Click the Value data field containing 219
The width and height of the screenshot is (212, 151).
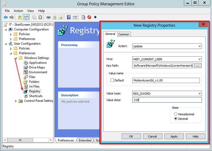167,100
